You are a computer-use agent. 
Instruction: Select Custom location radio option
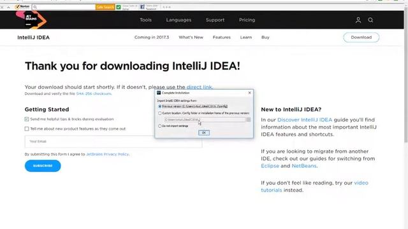tap(160, 113)
